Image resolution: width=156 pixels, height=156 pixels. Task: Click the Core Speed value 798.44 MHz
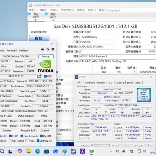click(101, 127)
